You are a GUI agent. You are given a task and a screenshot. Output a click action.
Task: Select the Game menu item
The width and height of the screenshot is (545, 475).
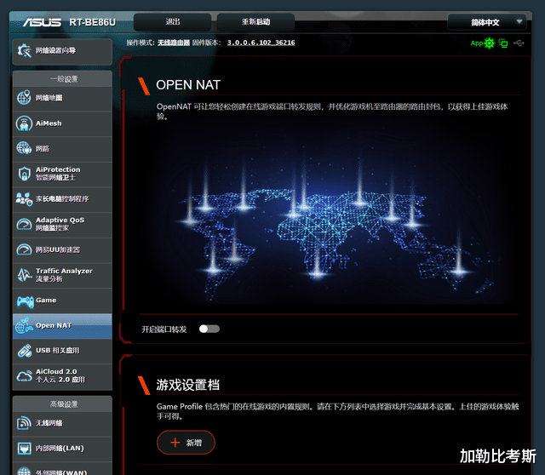[62, 300]
